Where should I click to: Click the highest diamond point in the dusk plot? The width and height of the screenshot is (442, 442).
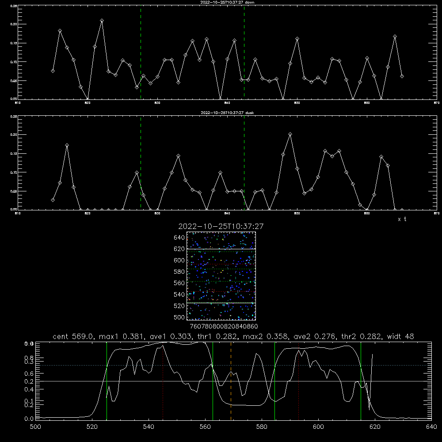[x=290, y=134]
